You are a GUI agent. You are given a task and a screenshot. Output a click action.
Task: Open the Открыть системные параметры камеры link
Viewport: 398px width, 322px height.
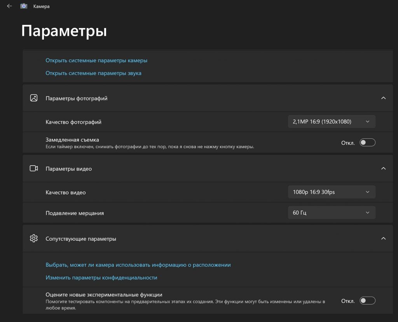pyautogui.click(x=96, y=61)
